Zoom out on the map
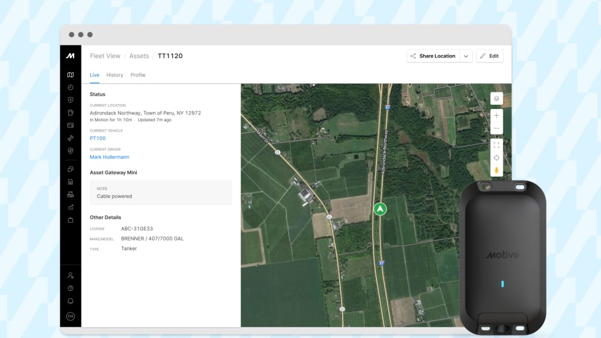 pyautogui.click(x=497, y=129)
